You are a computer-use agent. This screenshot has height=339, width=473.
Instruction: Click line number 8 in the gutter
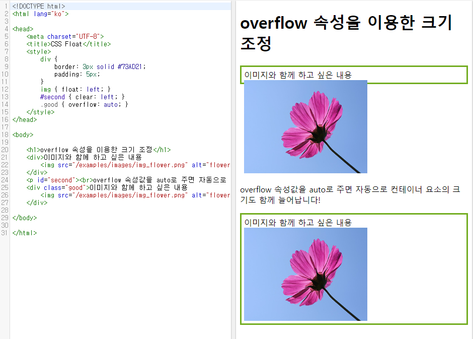[7, 59]
